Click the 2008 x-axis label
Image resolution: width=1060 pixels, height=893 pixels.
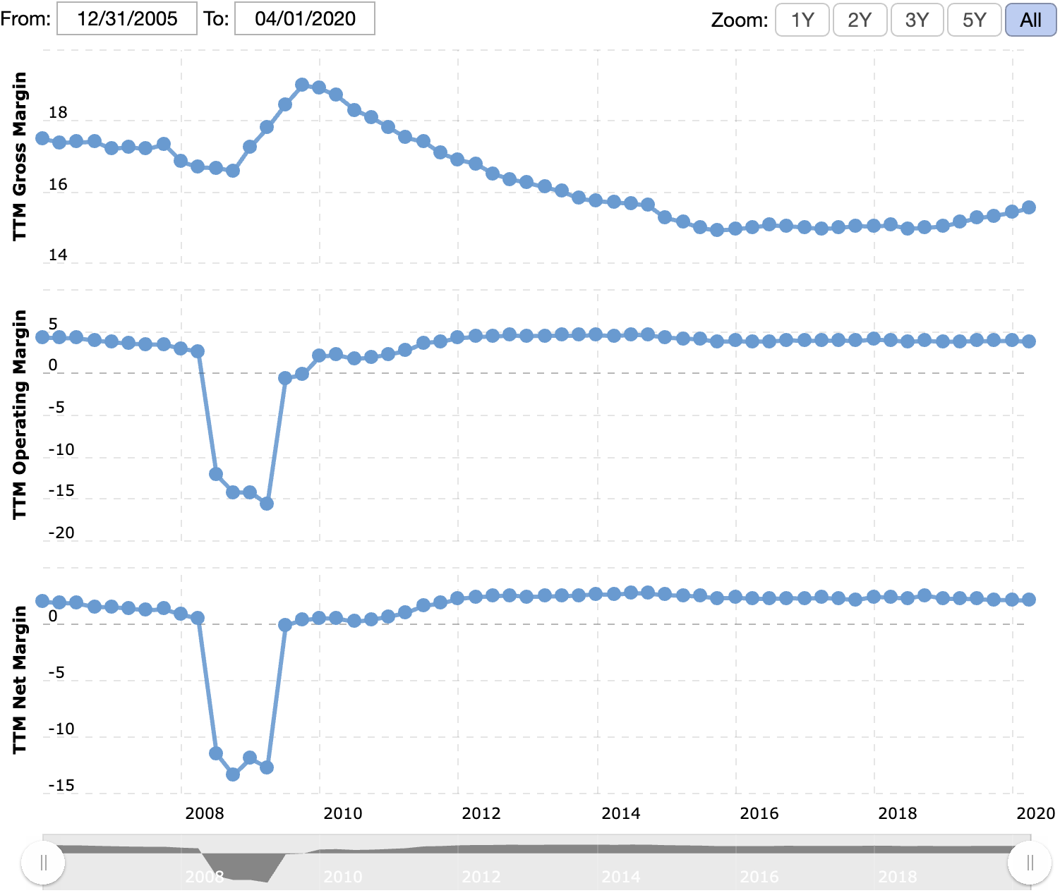(204, 813)
